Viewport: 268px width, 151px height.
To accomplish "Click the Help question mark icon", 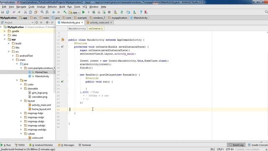I will 141,12.
